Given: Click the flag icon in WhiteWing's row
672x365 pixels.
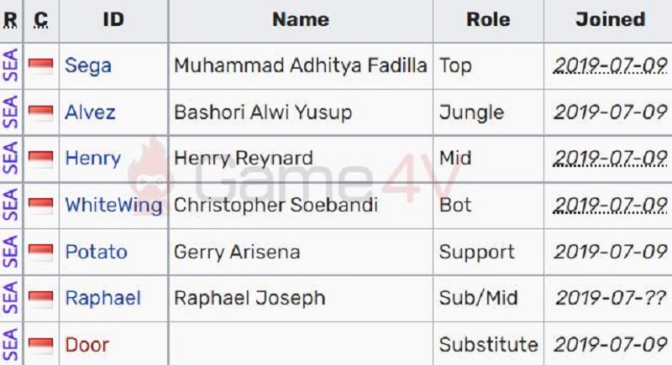Looking at the screenshot, I should tap(40, 206).
